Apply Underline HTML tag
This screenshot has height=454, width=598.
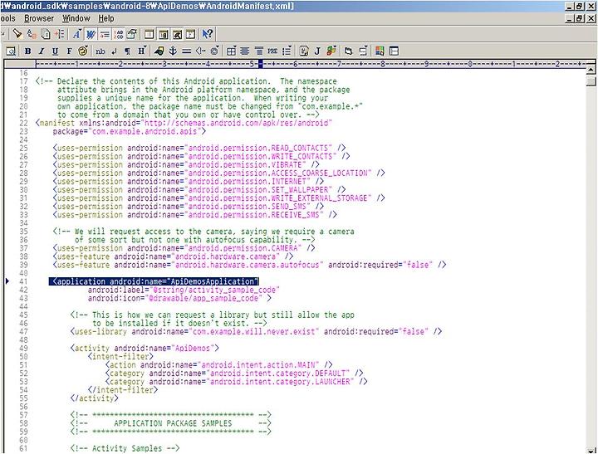[x=56, y=51]
